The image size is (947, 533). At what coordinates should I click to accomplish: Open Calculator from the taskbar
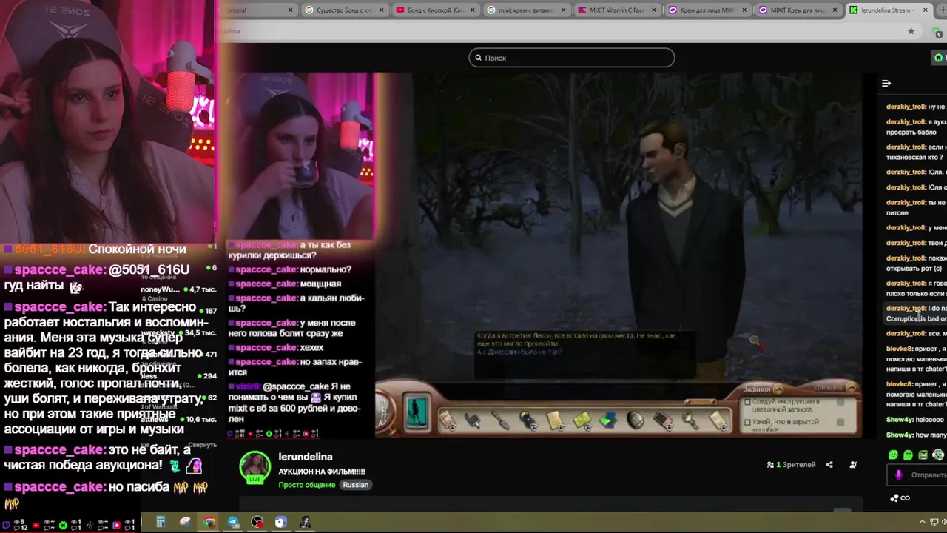tap(161, 523)
